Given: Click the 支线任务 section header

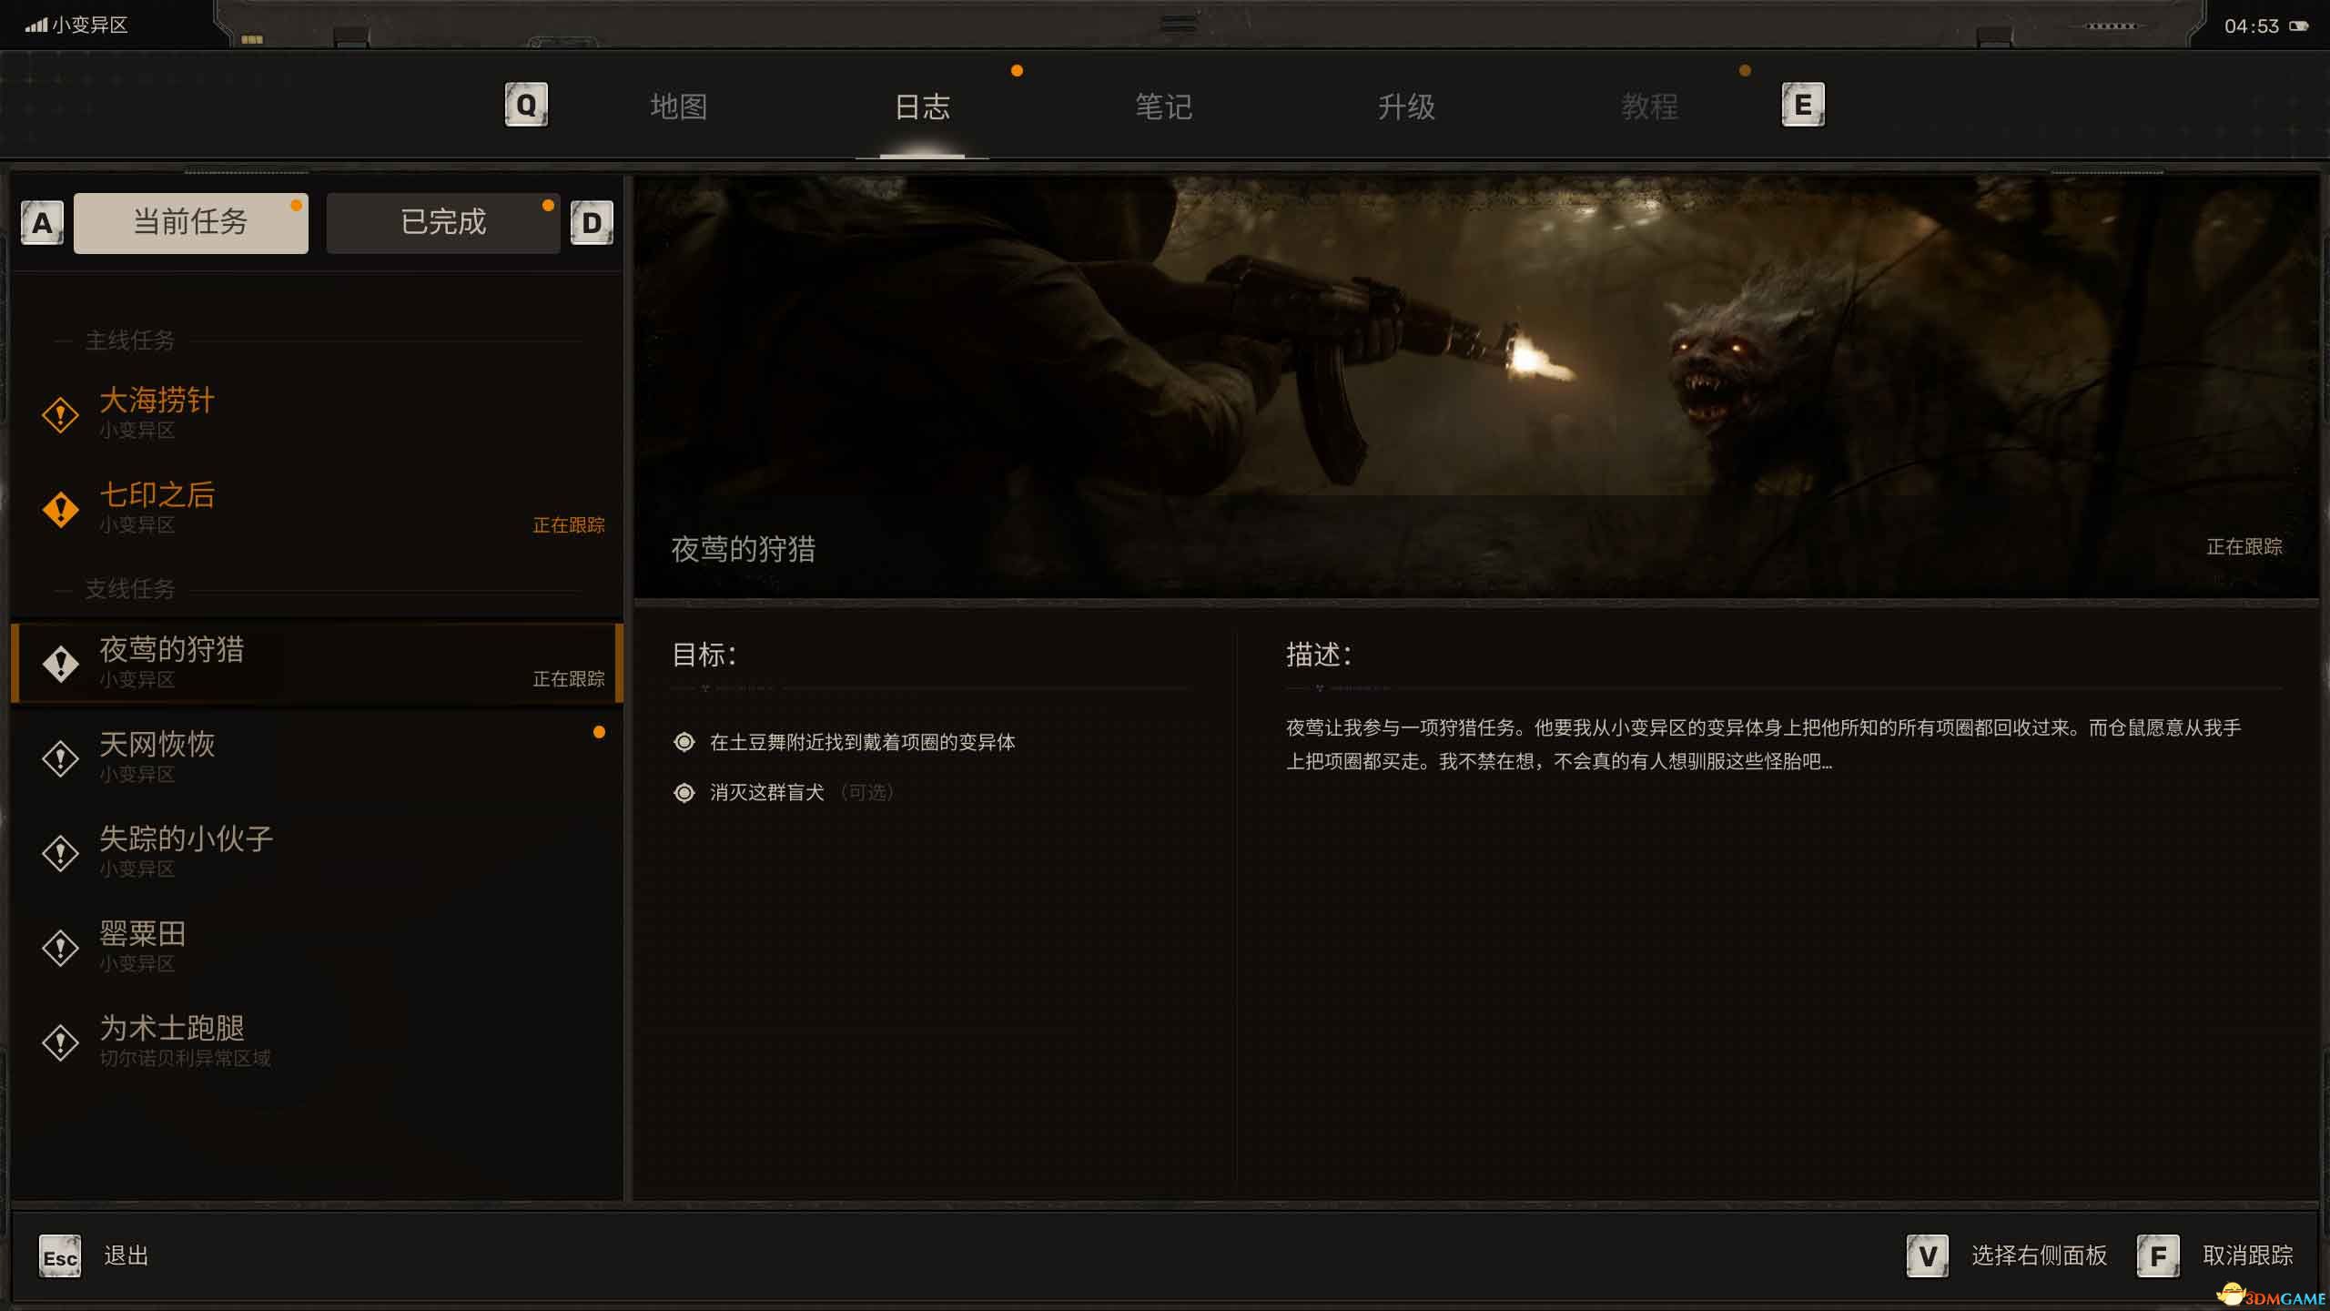Looking at the screenshot, I should tap(129, 590).
